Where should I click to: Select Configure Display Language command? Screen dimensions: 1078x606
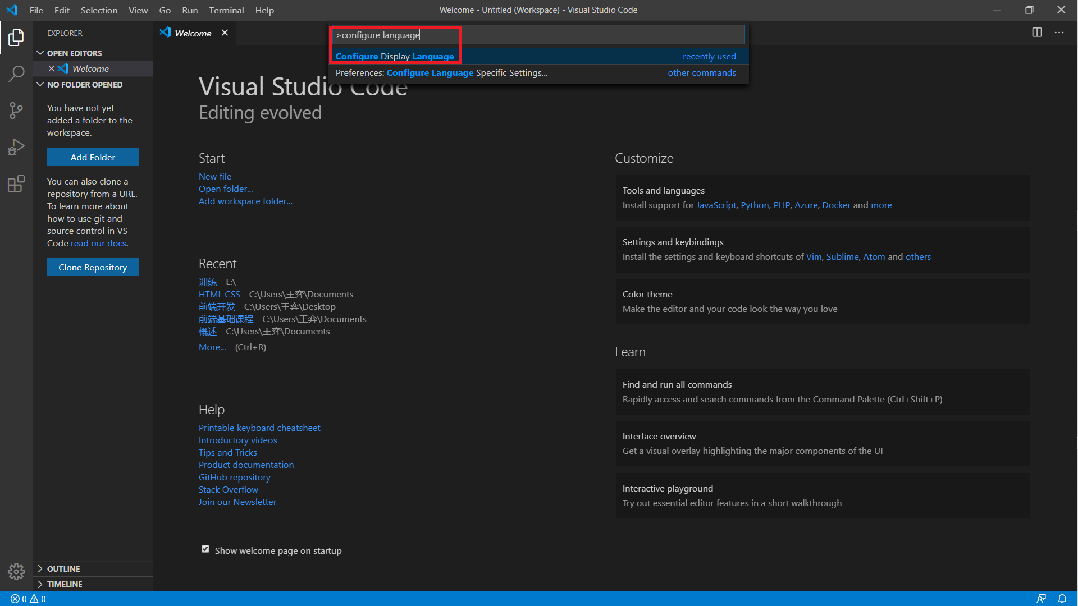395,57
